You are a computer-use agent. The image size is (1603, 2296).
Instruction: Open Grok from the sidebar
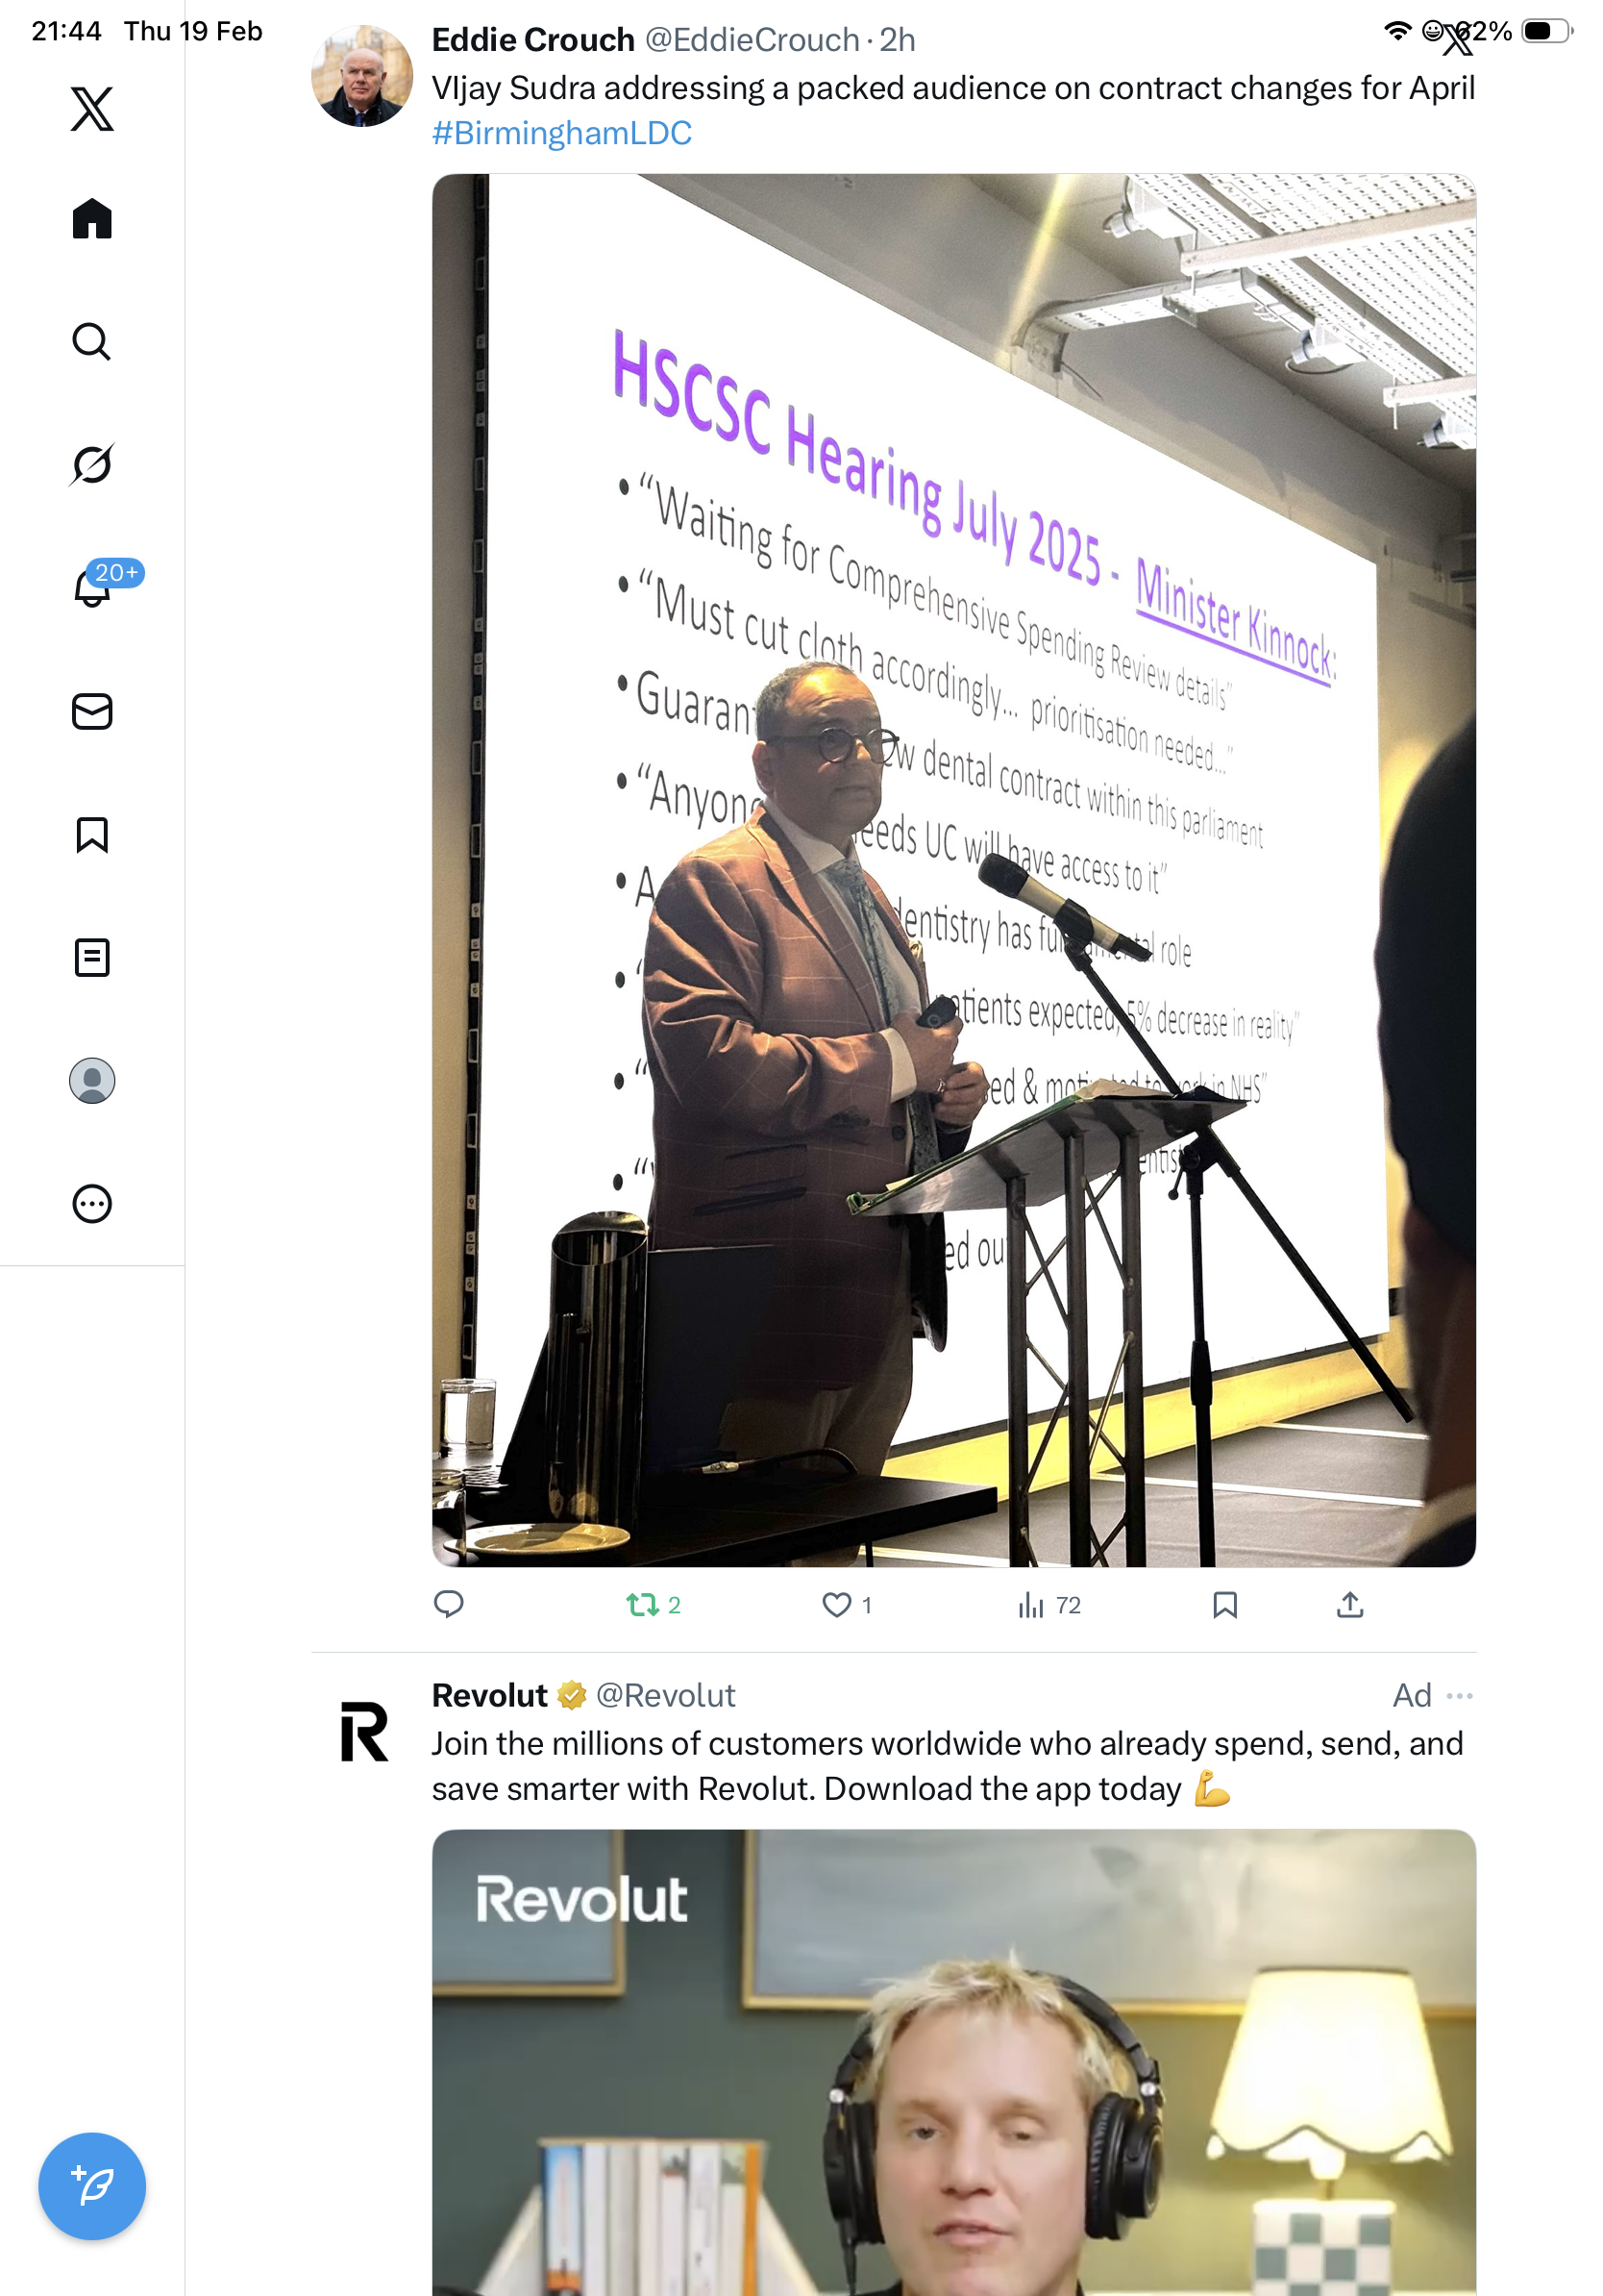pos(92,464)
